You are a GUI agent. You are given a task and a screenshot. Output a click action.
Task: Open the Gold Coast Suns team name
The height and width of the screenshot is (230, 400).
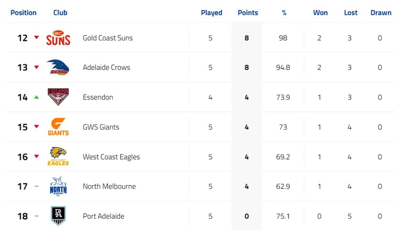pyautogui.click(x=108, y=38)
